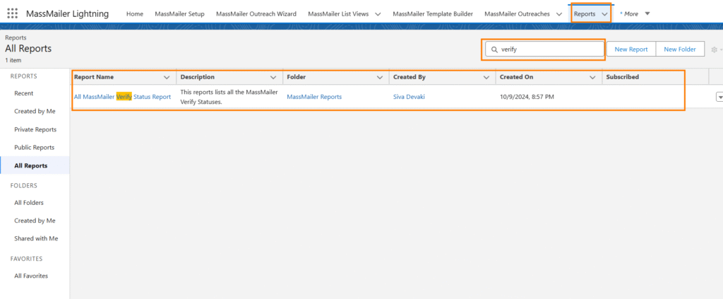Select Private Reports in sidebar

pyautogui.click(x=35, y=129)
